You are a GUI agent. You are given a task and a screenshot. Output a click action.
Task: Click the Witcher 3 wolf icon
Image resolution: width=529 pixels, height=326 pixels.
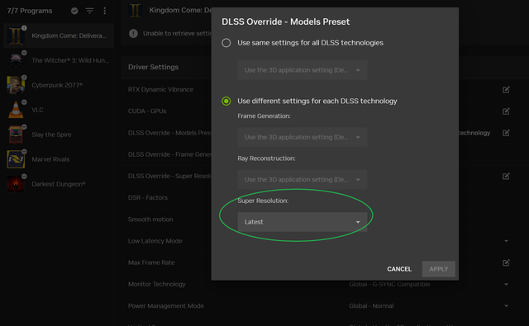pyautogui.click(x=16, y=60)
